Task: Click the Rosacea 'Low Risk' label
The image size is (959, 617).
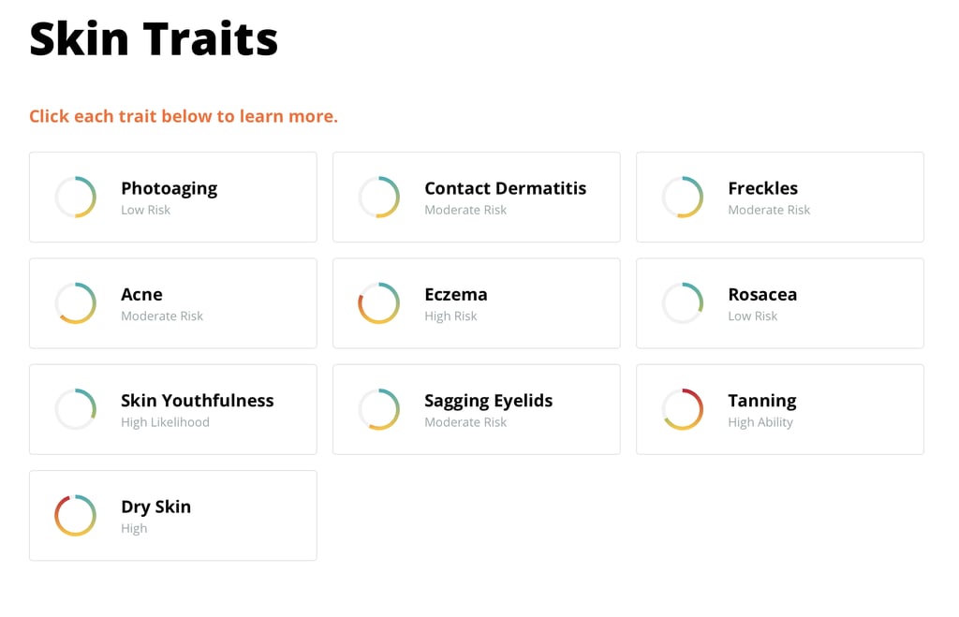Action: point(752,316)
